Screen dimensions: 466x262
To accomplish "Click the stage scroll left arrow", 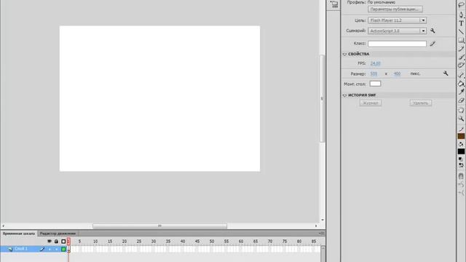I will (x=3, y=226).
